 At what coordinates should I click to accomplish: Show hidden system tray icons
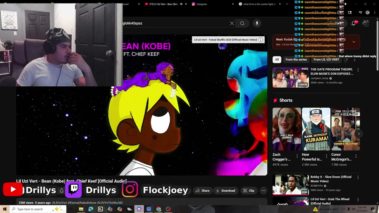point(344,209)
